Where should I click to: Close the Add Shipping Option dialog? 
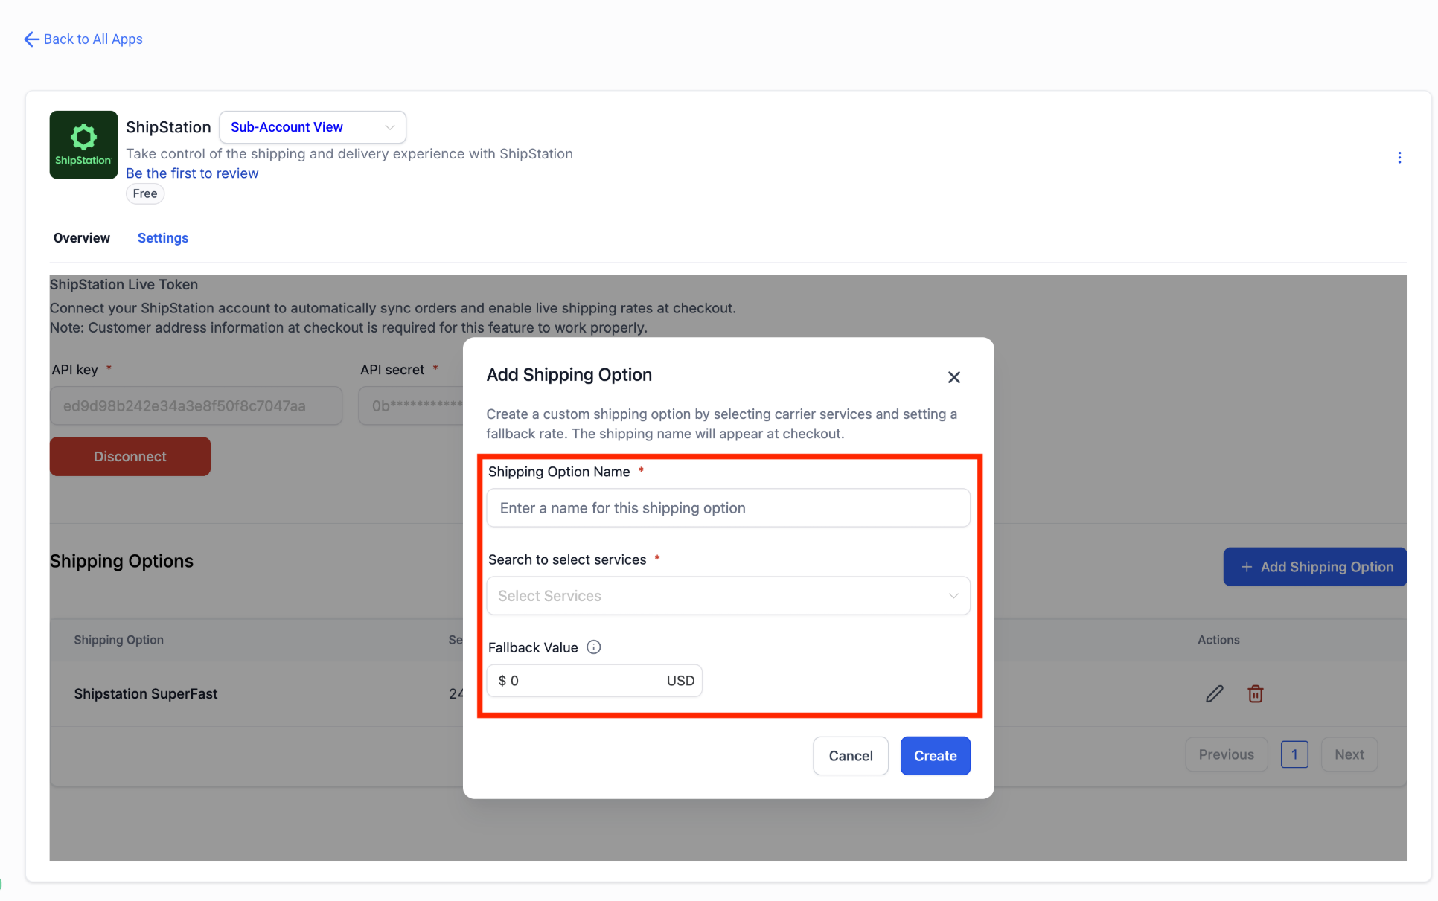[x=953, y=377]
